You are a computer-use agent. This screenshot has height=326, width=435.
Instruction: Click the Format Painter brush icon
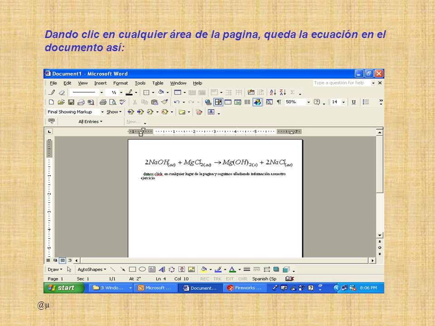(164, 102)
